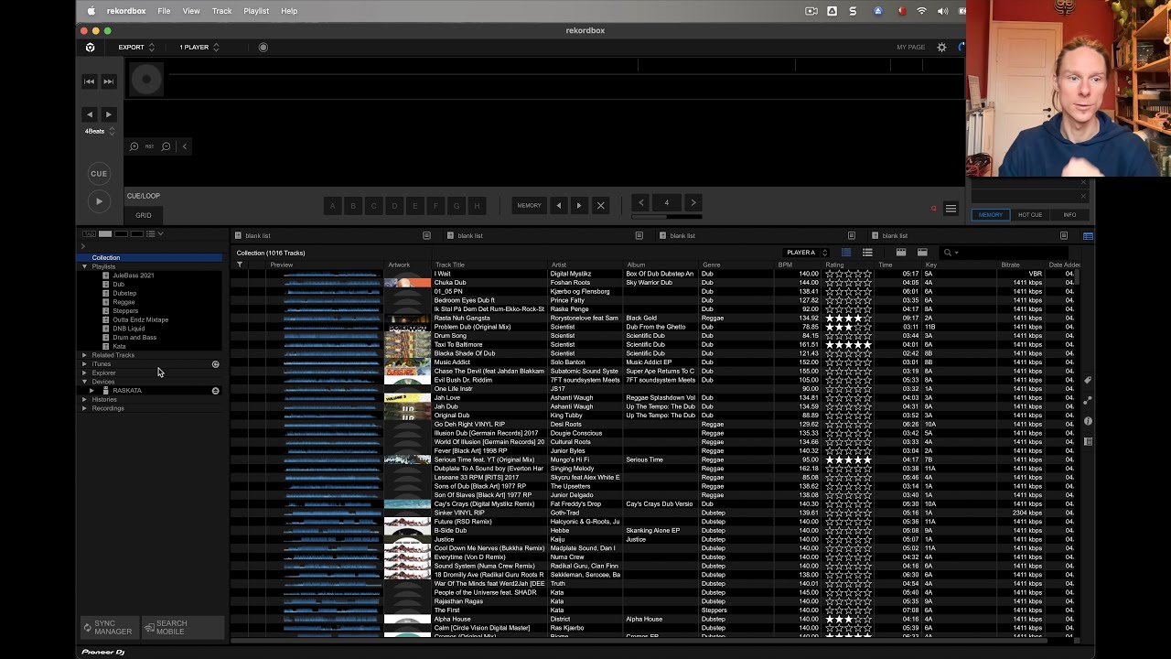Select the MEMORY tab on right panel
The height and width of the screenshot is (659, 1171).
pyautogui.click(x=991, y=215)
